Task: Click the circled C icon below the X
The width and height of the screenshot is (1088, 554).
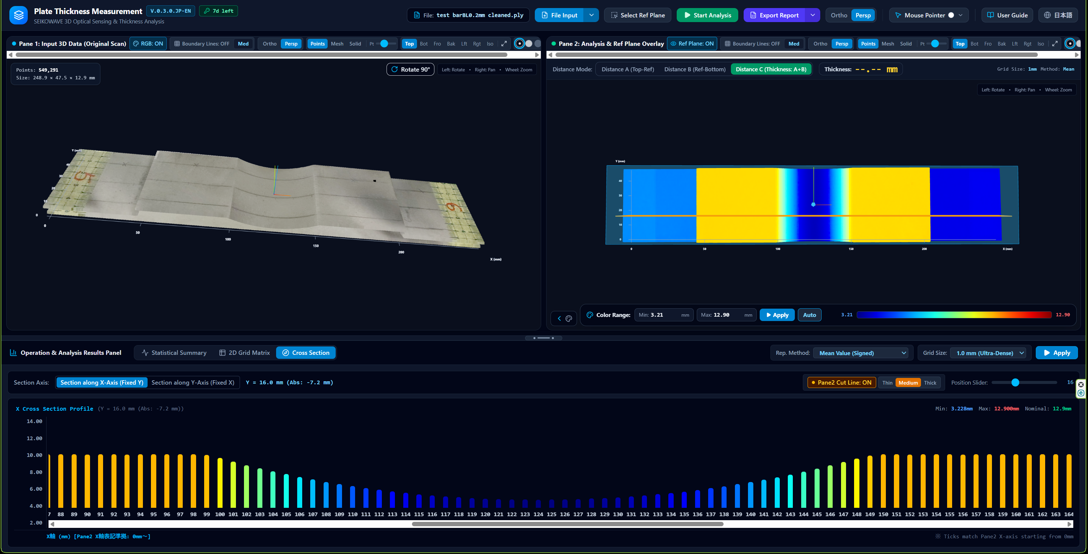Action: pyautogui.click(x=1081, y=393)
